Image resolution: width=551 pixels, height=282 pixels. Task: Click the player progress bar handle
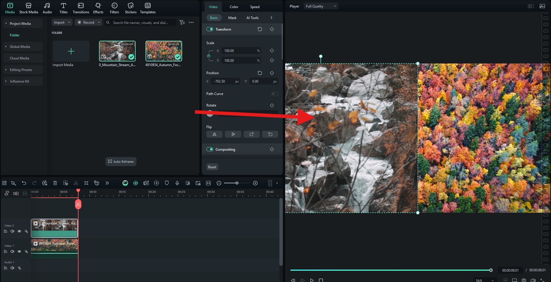(491, 270)
